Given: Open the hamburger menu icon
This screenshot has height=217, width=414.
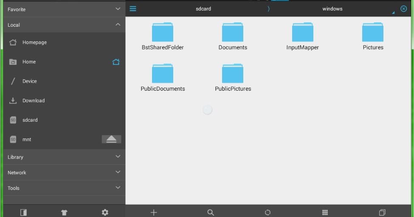Looking at the screenshot, I should click(x=133, y=9).
